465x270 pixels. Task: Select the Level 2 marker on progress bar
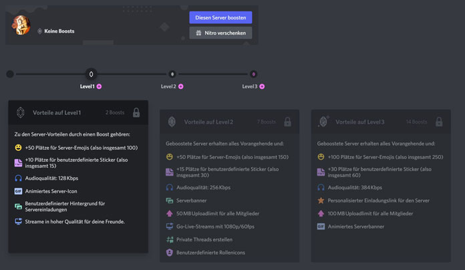(x=172, y=74)
